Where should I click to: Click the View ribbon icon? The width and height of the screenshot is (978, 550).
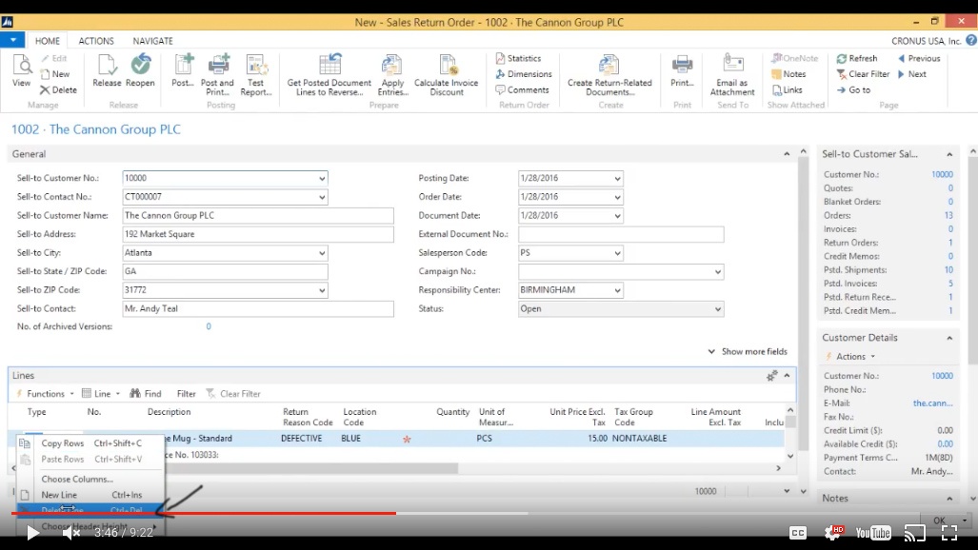pyautogui.click(x=21, y=70)
